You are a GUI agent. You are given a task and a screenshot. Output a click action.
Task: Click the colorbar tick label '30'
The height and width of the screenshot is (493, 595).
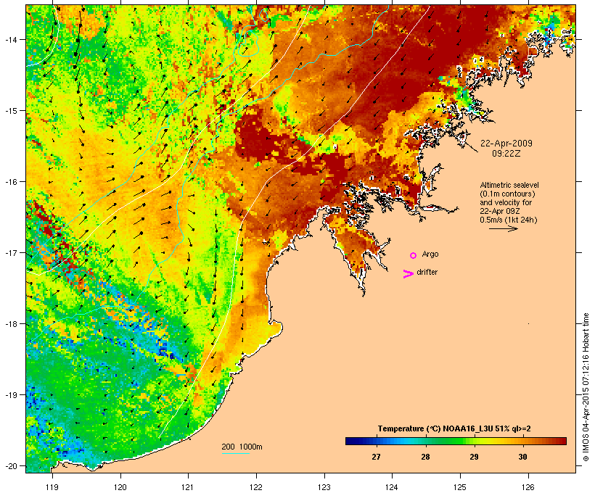click(523, 457)
